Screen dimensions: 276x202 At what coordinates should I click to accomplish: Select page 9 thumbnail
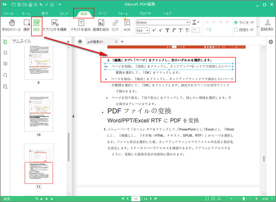(x=39, y=62)
